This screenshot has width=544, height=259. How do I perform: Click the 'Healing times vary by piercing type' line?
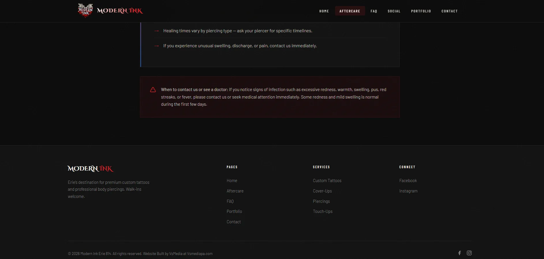pos(238,31)
